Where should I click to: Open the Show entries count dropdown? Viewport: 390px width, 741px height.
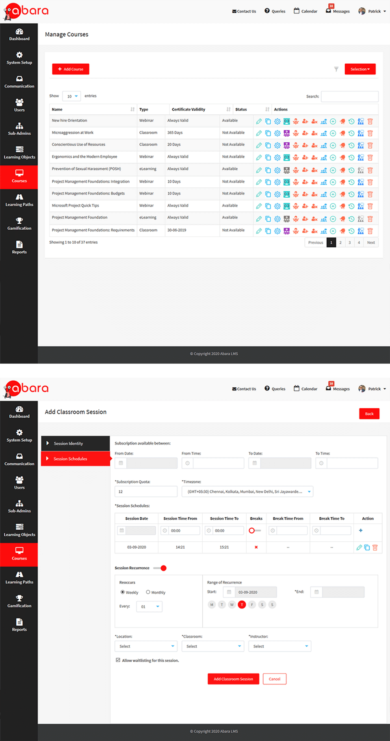71,96
